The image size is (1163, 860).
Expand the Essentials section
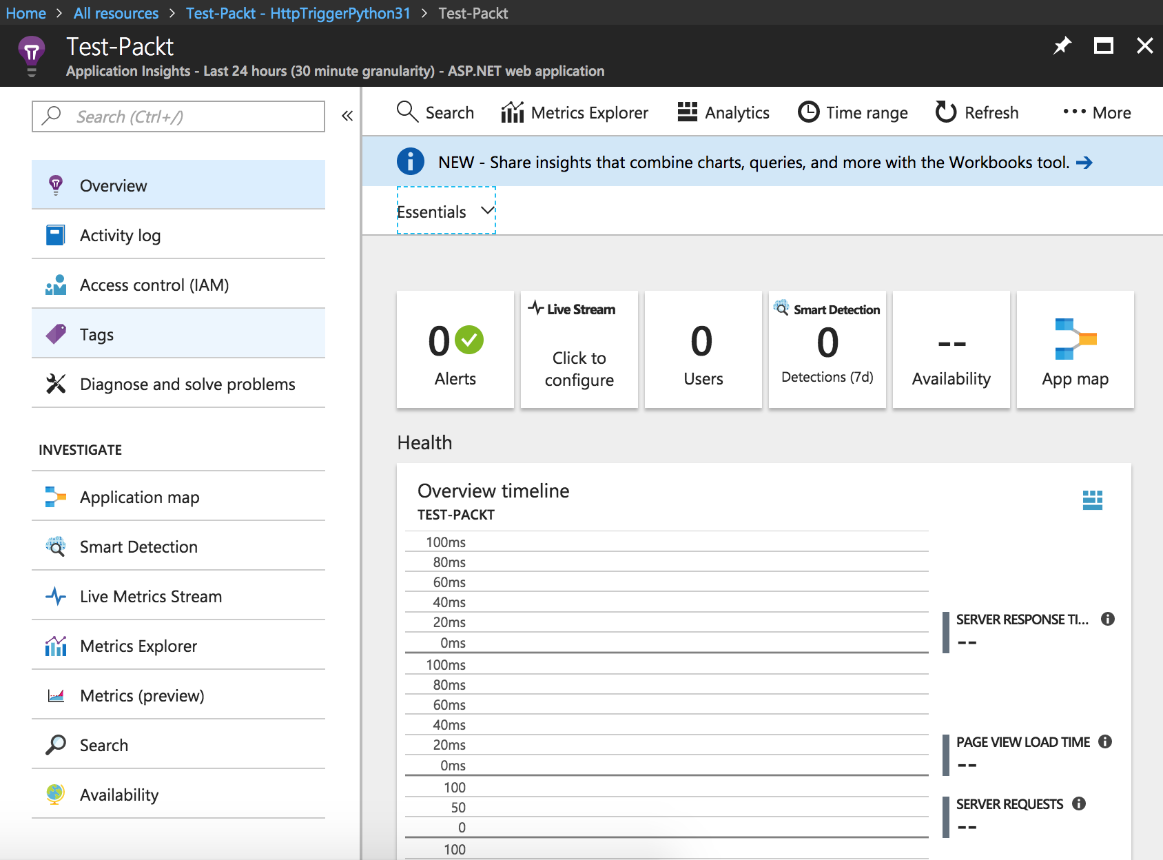[x=446, y=211]
